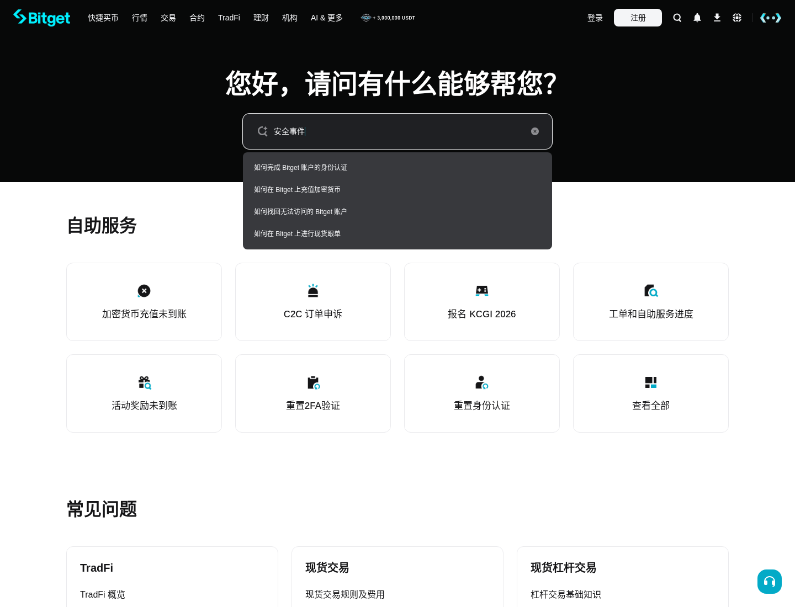This screenshot has height=607, width=795.
Task: Open the 行情 menu
Action: pos(140,18)
